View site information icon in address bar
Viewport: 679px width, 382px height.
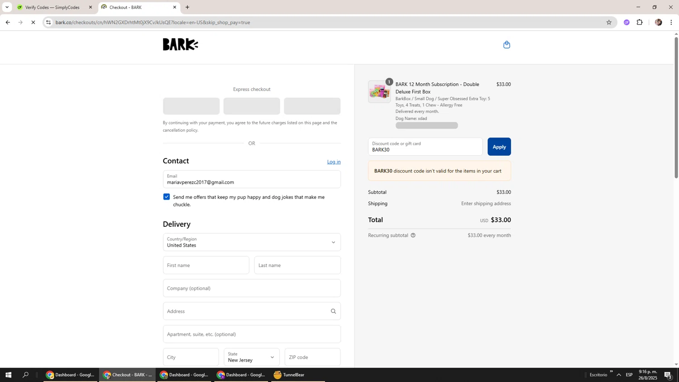[48, 22]
